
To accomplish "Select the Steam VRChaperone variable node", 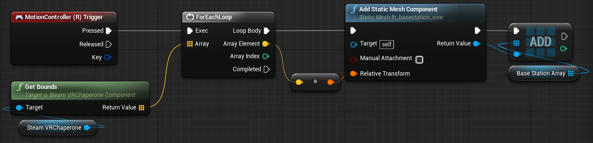I will pyautogui.click(x=58, y=128).
